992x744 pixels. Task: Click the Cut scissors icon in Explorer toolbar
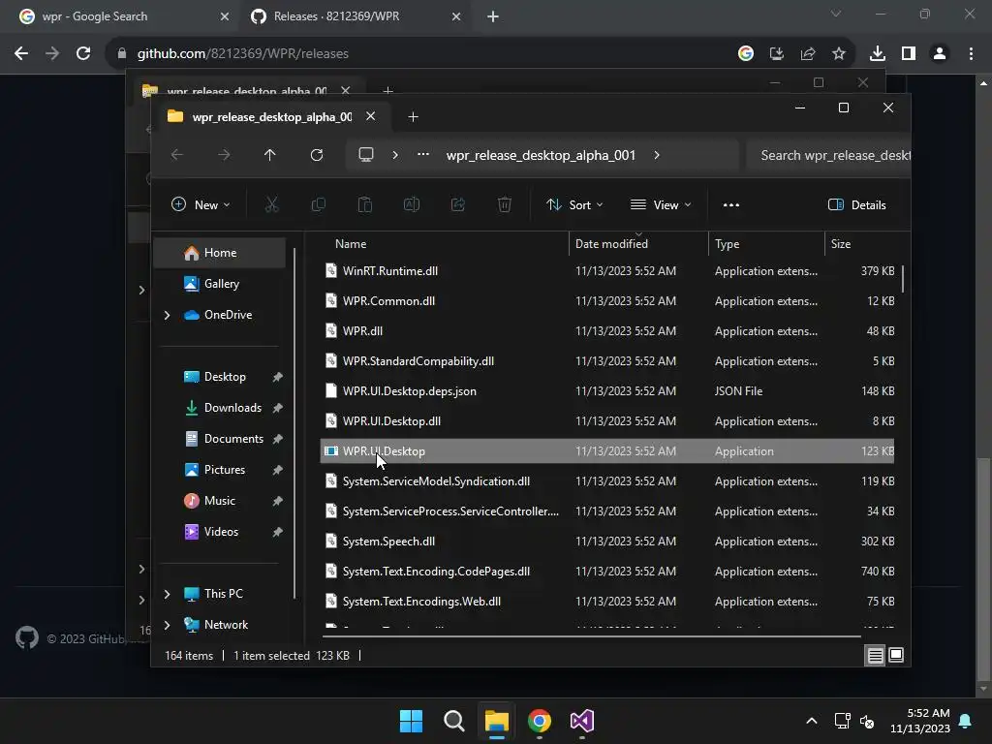(271, 204)
